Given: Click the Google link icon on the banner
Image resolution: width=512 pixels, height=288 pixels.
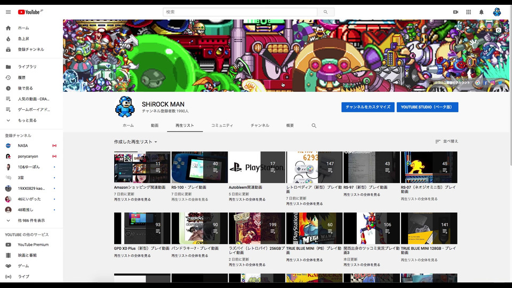Looking at the screenshot, I should pos(478,83).
